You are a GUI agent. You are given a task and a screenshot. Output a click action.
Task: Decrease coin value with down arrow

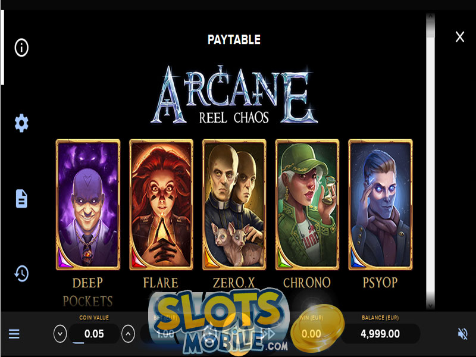tap(60, 334)
